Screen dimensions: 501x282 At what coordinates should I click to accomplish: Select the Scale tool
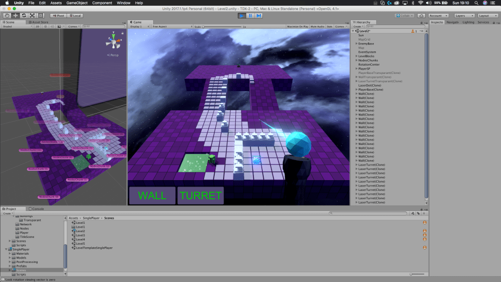point(32,16)
